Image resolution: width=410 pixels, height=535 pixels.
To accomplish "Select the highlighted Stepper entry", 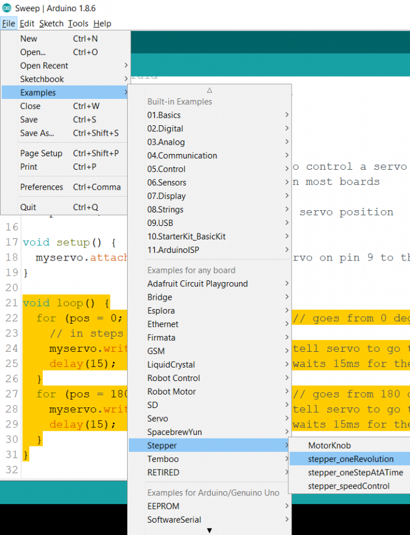I will (210, 445).
